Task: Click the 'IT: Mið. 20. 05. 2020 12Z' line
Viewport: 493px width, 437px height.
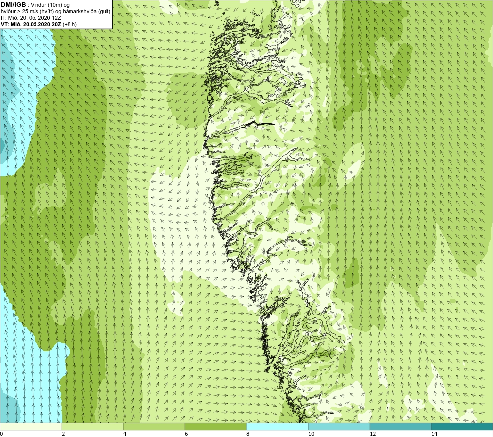Action: click(x=31, y=18)
